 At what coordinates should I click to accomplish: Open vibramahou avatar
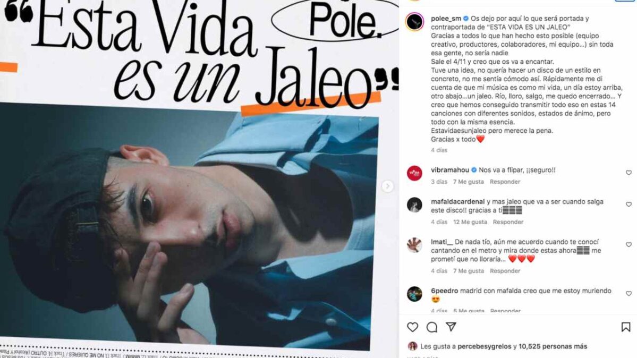[x=414, y=173]
